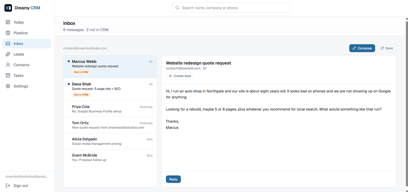Focus the name, company or phone search field
The height and width of the screenshot is (192, 408).
(x=232, y=8)
